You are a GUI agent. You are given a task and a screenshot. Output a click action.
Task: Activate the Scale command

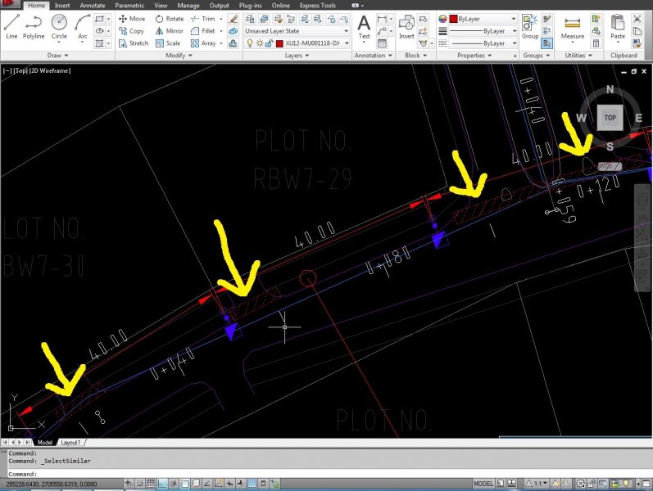168,43
